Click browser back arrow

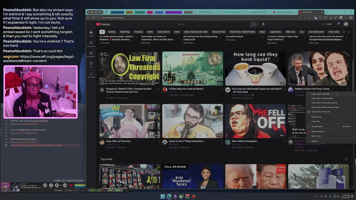(88, 17)
